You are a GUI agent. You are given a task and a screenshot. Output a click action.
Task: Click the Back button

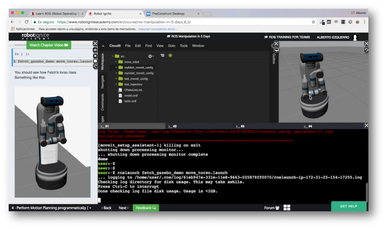106,208
